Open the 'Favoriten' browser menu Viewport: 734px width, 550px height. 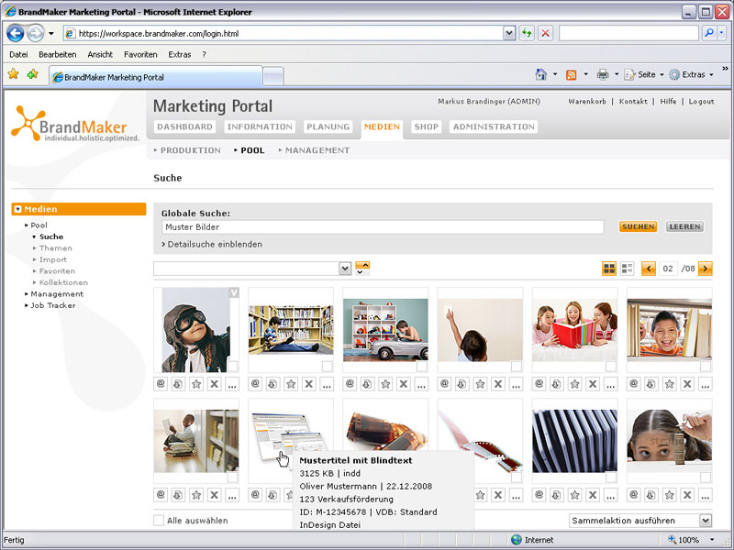pos(140,54)
